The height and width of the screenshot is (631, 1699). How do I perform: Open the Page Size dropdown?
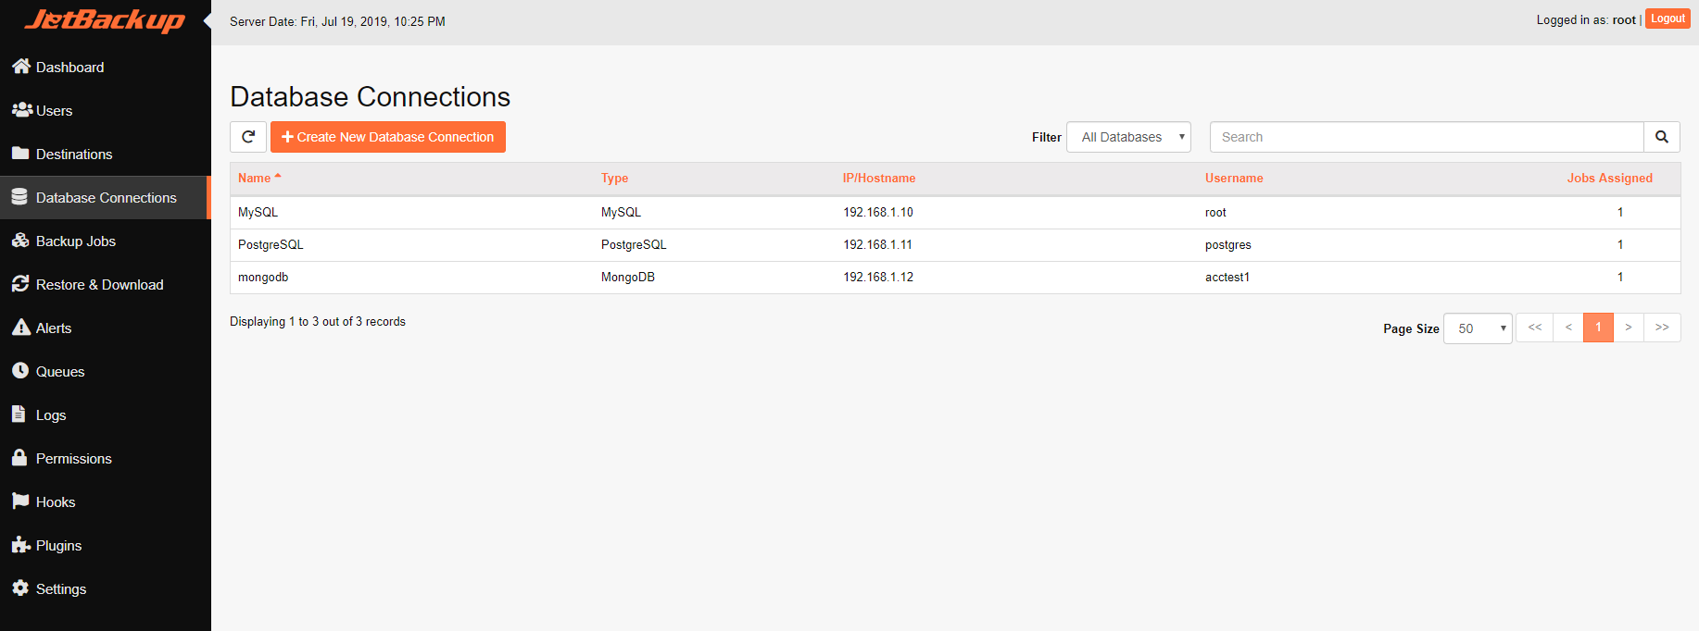1478,328
